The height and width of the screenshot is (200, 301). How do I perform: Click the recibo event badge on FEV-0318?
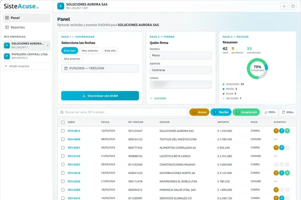click(281, 173)
